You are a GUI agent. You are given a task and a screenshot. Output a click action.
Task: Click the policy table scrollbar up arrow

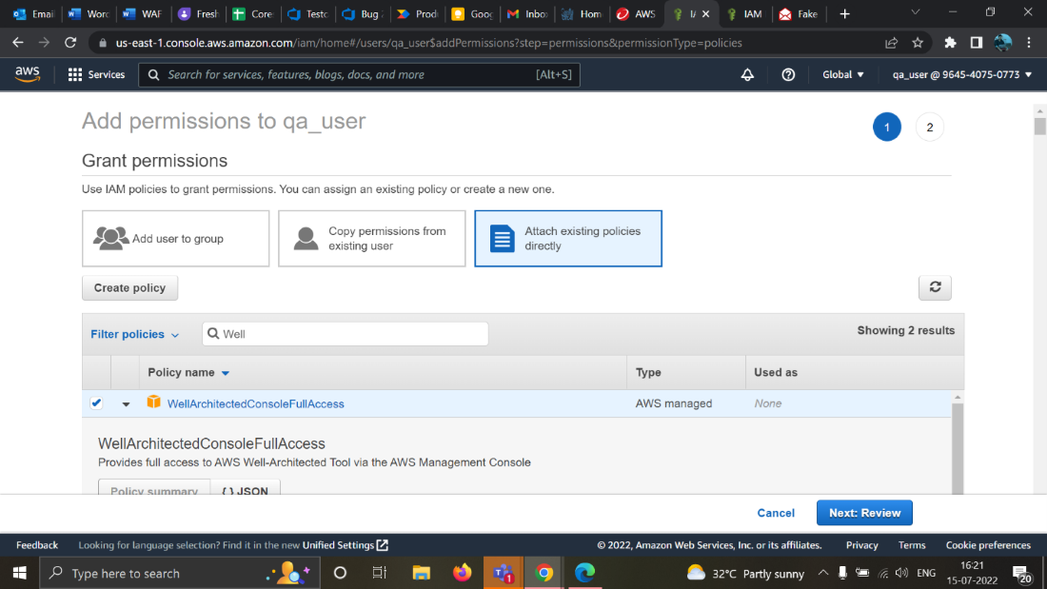(x=958, y=398)
